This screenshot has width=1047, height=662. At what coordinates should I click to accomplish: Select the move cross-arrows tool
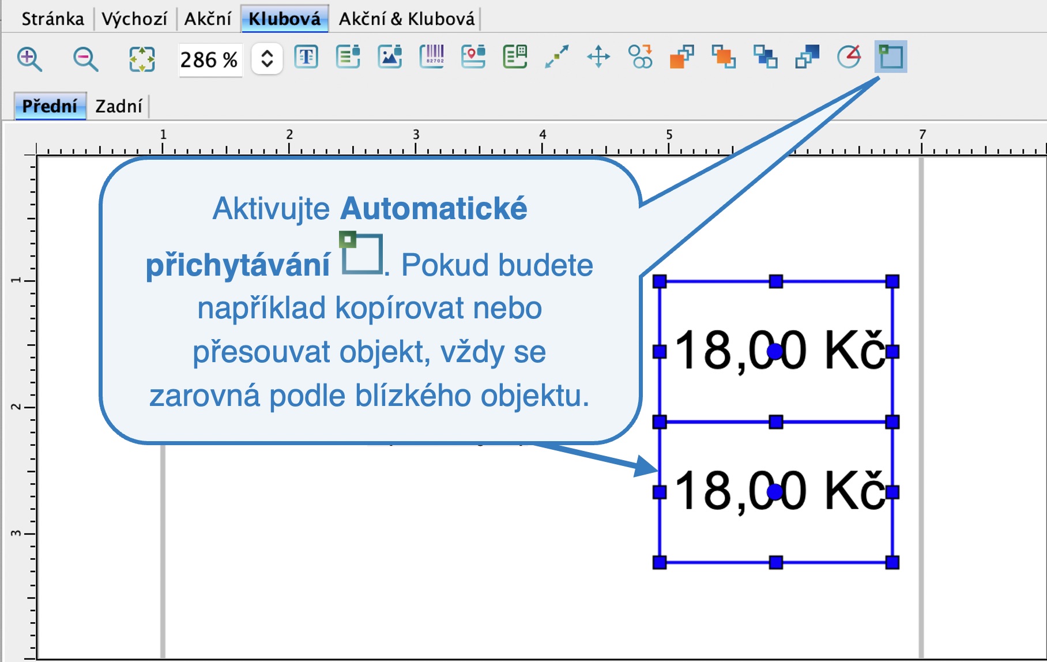[598, 57]
